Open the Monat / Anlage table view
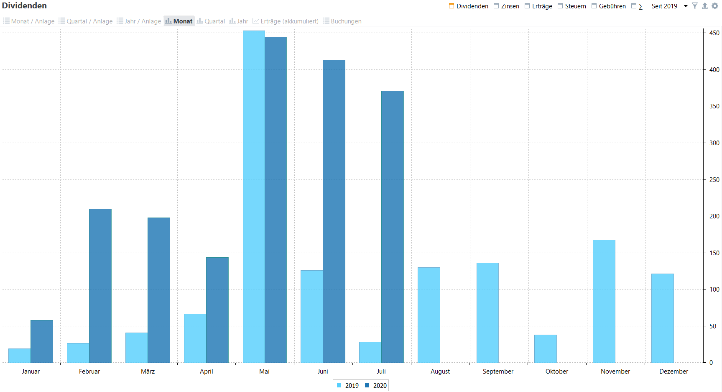722x392 pixels. click(x=28, y=21)
